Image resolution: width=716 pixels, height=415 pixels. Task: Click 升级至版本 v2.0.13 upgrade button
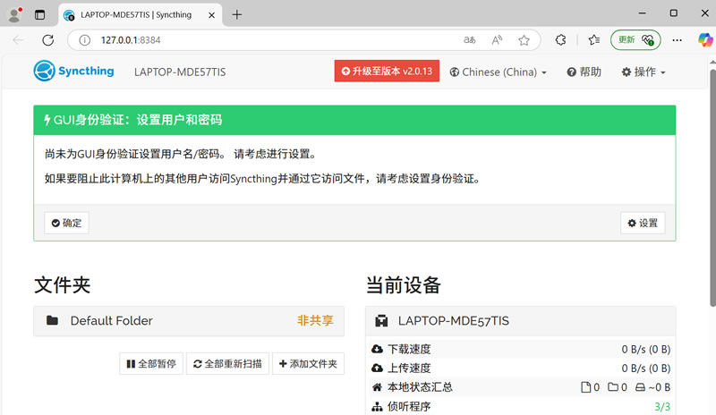[x=387, y=72]
